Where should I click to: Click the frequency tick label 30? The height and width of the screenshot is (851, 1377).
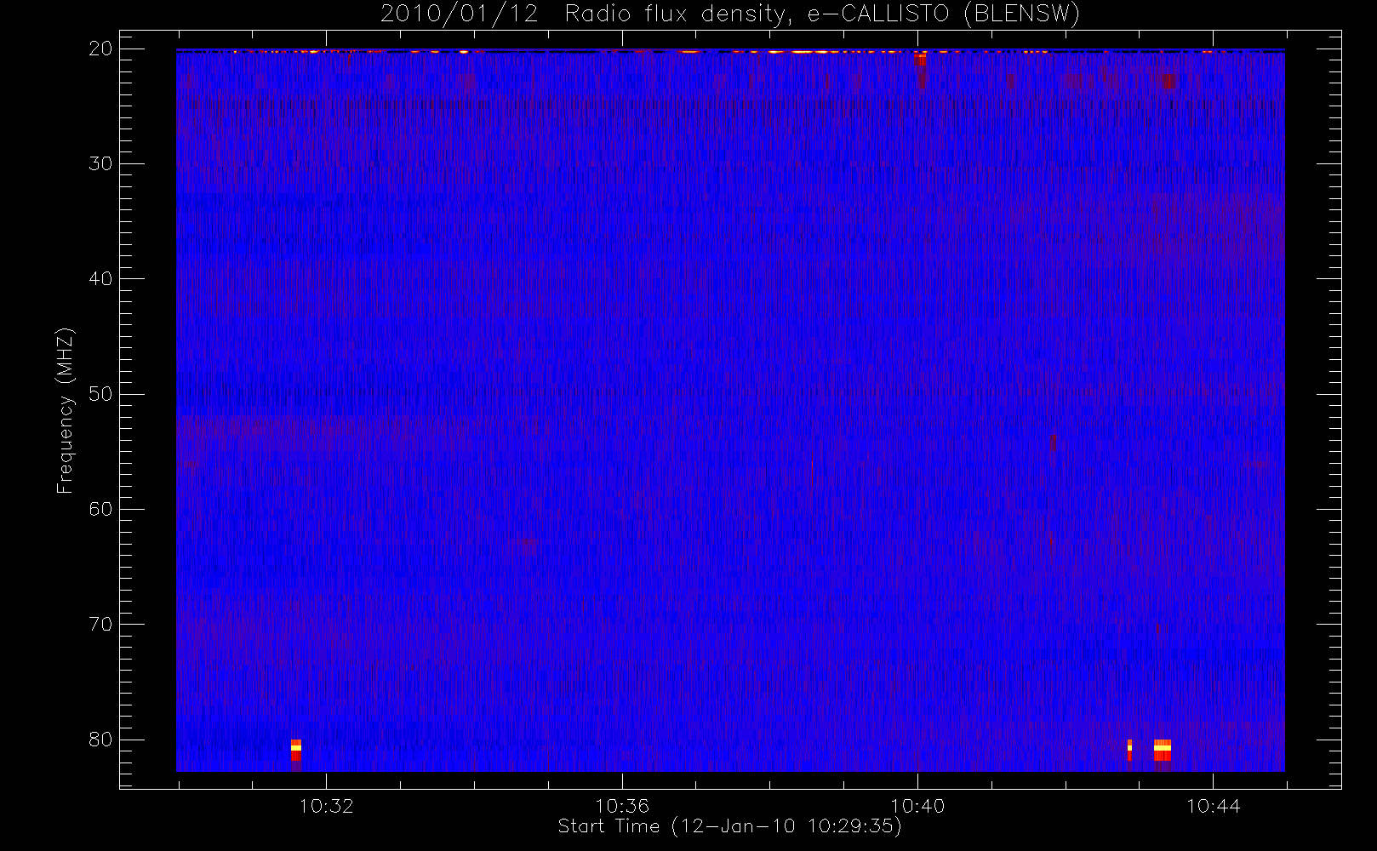pos(100,163)
